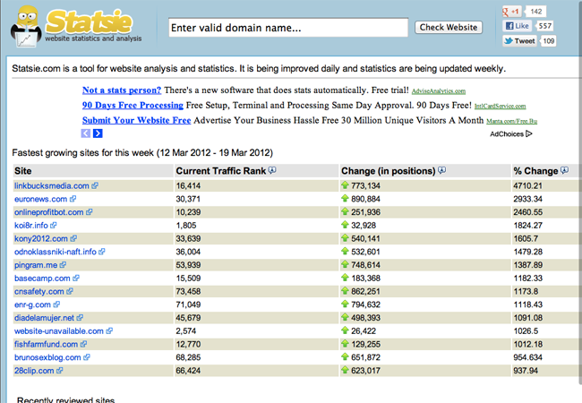582x403 pixels.
Task: Open the kony2012.com site link
Action: tap(41, 239)
